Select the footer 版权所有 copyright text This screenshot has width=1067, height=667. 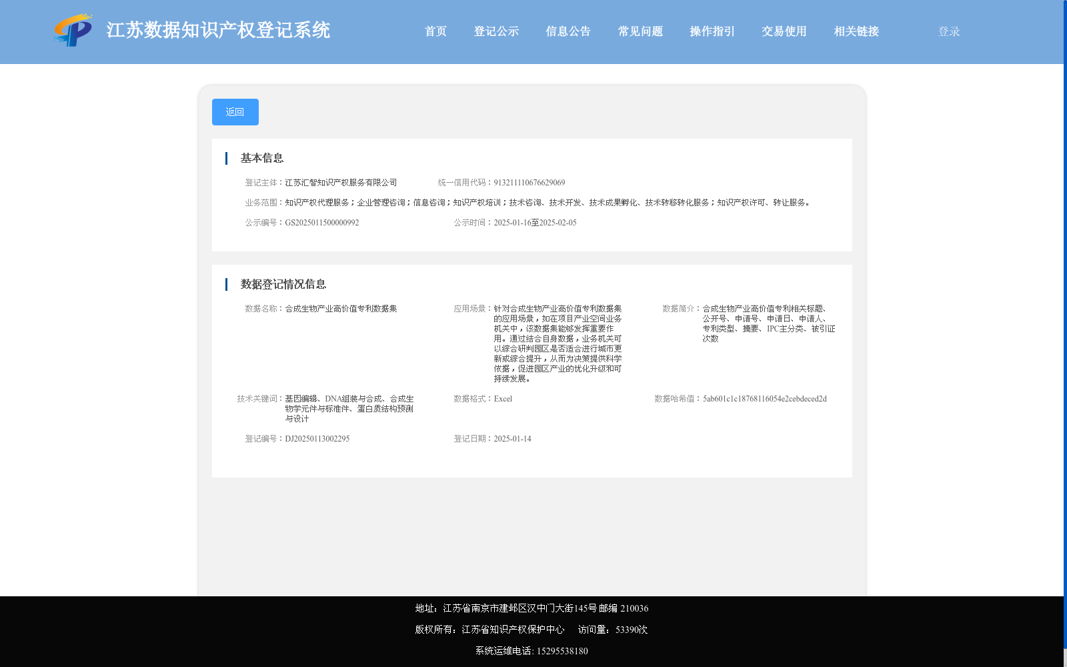coord(489,630)
